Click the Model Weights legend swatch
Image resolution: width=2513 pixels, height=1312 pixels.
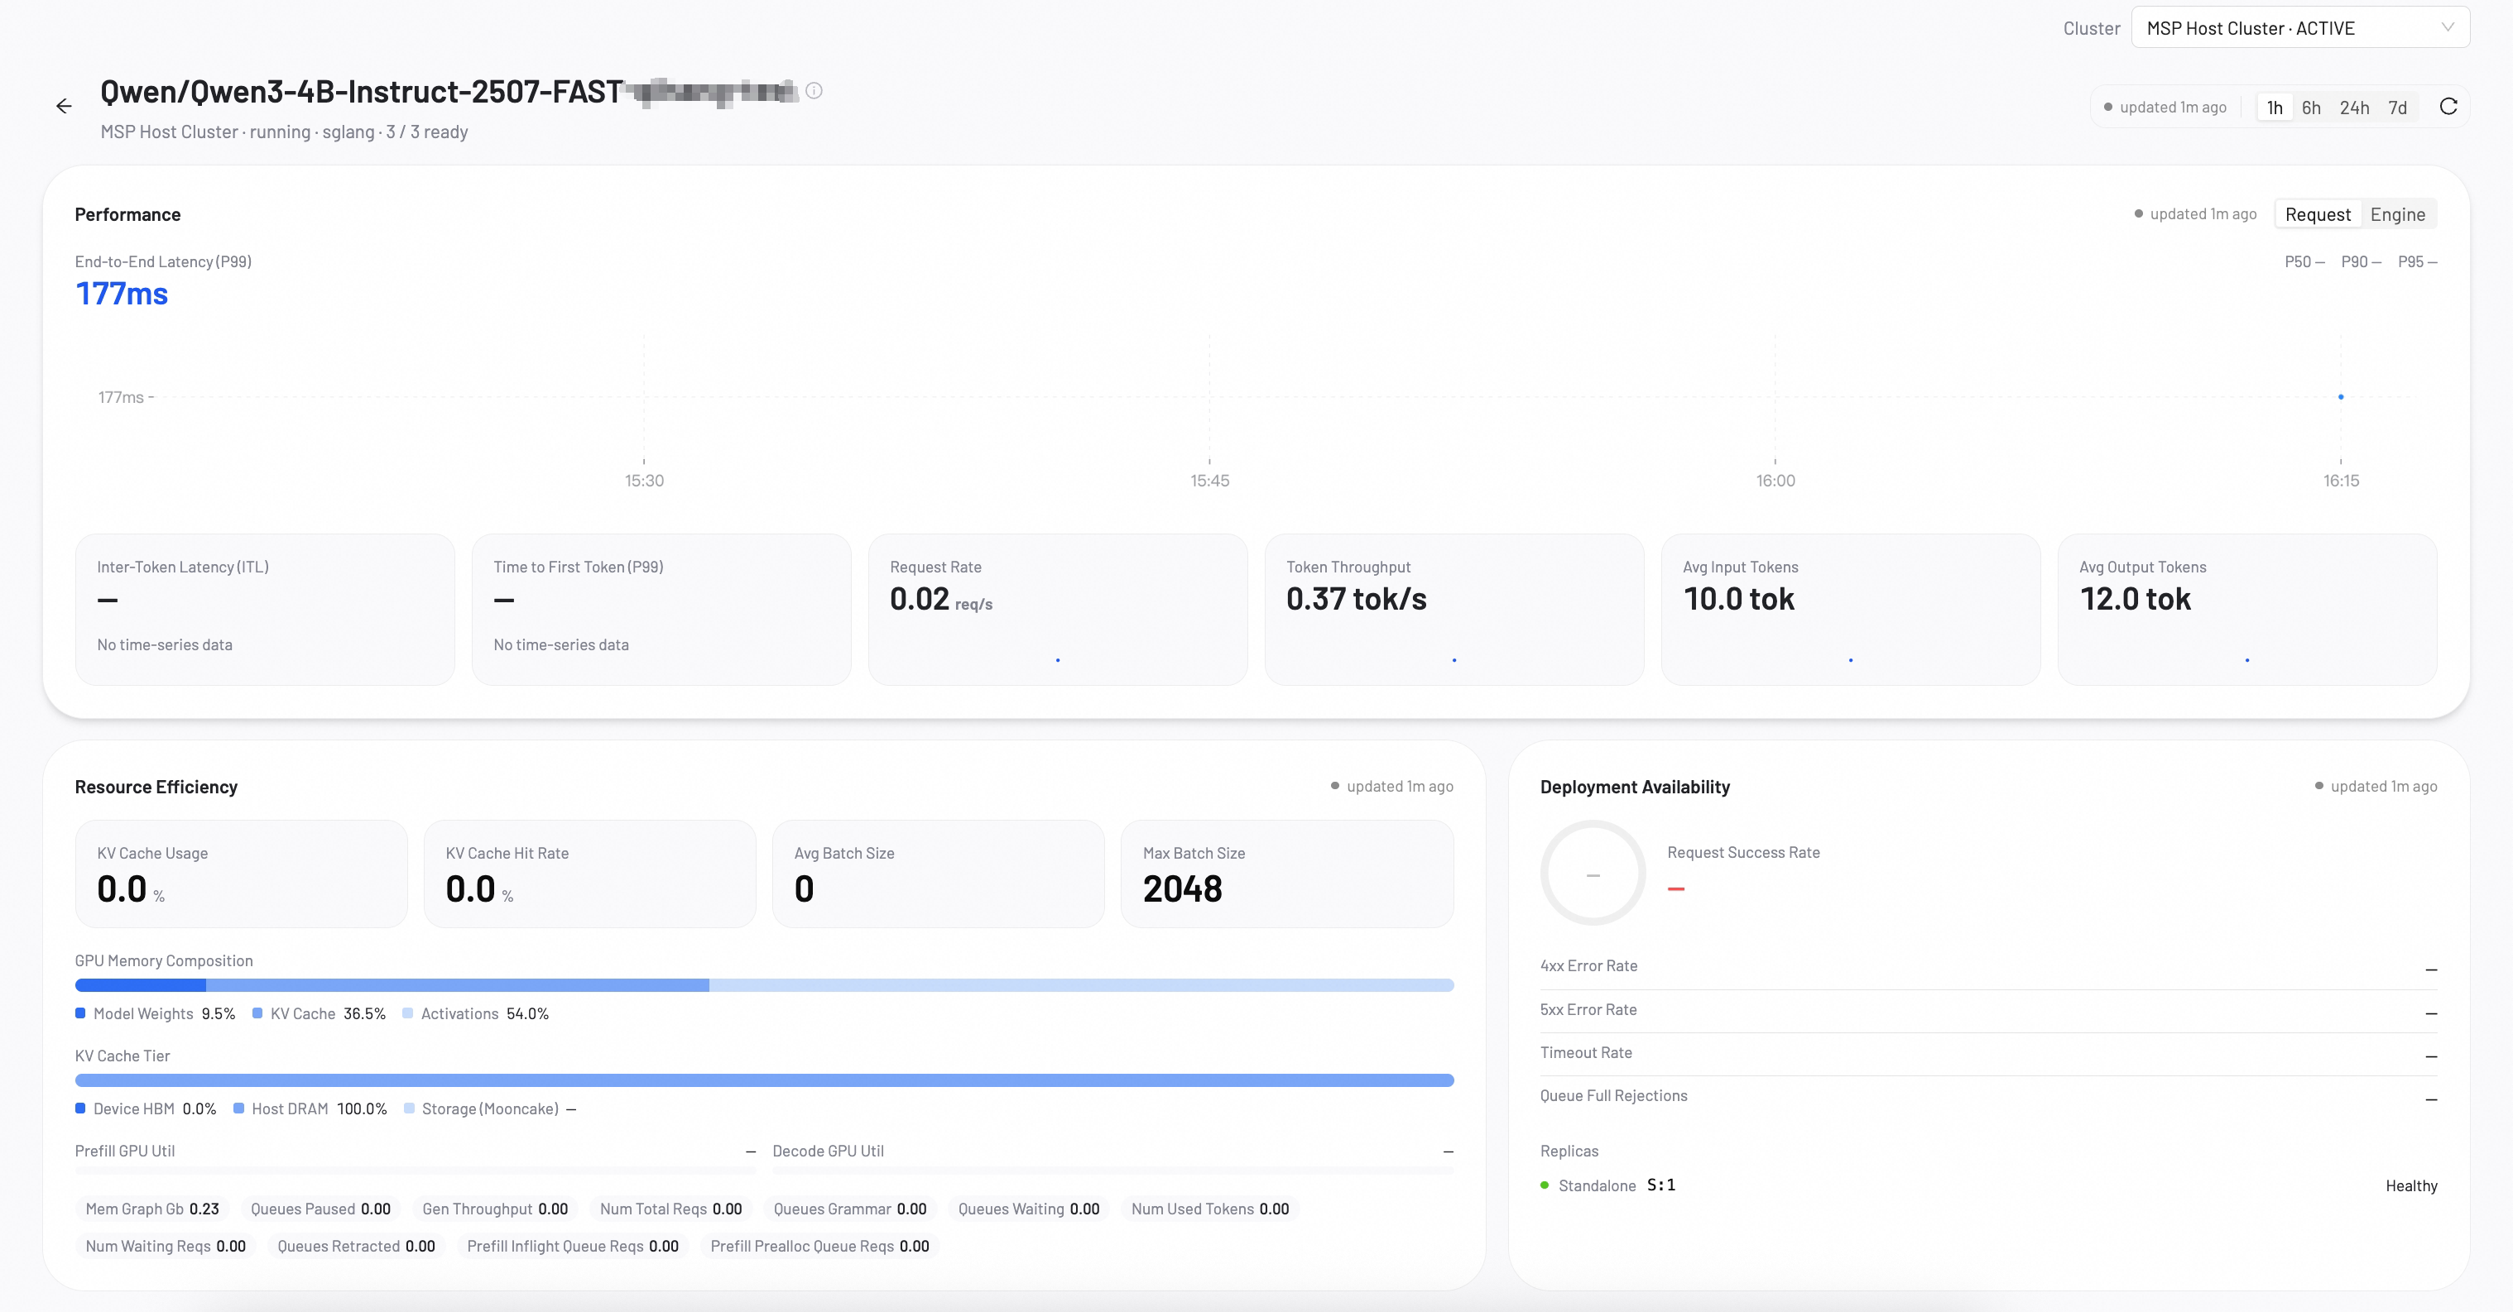pyautogui.click(x=80, y=1013)
